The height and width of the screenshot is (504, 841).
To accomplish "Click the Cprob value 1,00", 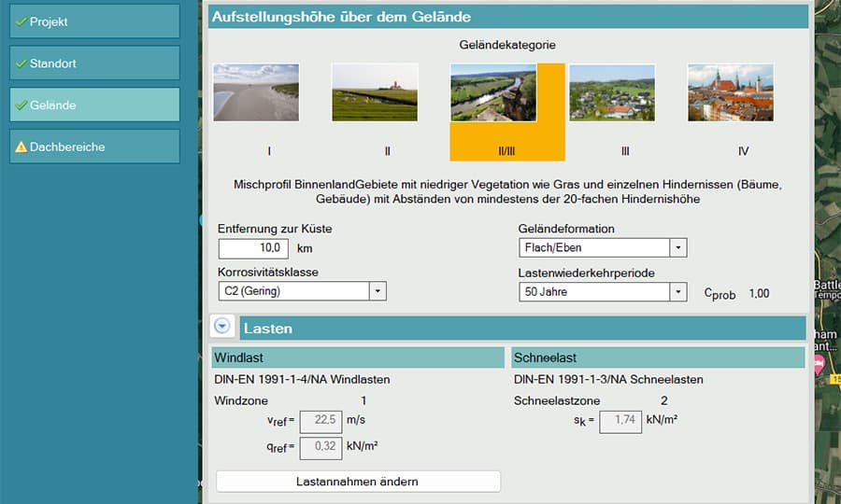I will 760,293.
